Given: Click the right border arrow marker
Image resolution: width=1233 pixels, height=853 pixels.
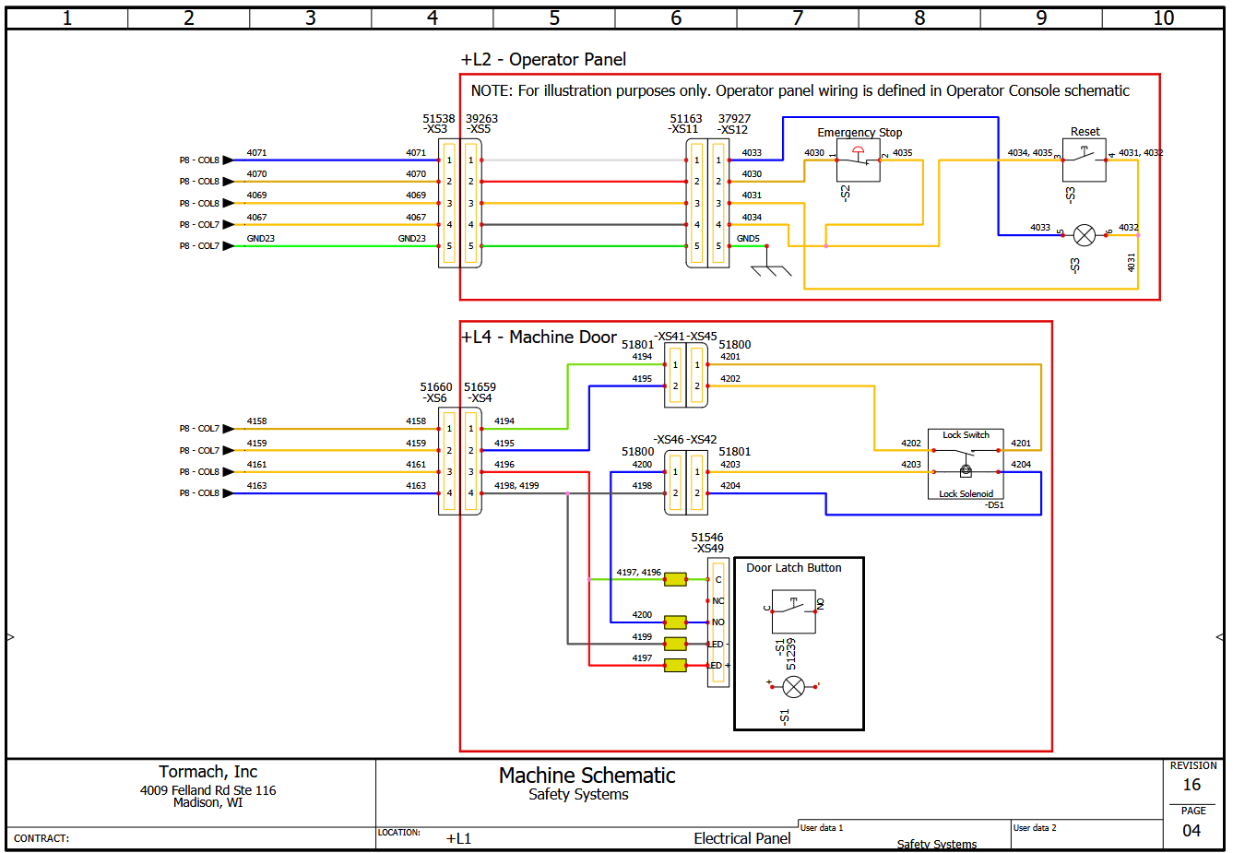Looking at the screenshot, I should tap(1219, 636).
